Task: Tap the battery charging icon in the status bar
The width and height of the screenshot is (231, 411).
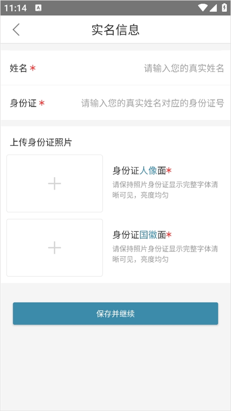Action: tap(224, 8)
